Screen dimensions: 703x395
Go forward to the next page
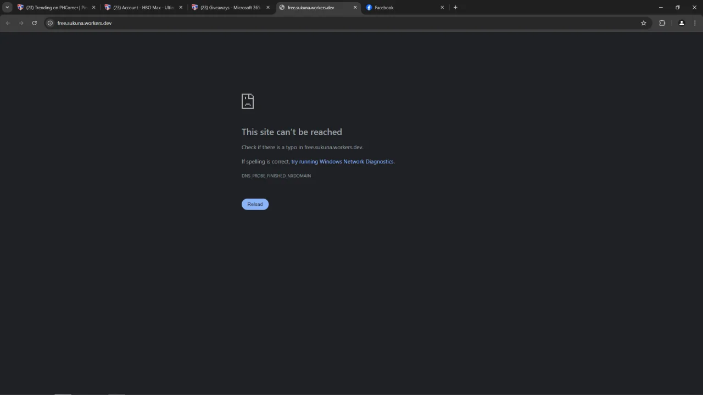[21, 23]
